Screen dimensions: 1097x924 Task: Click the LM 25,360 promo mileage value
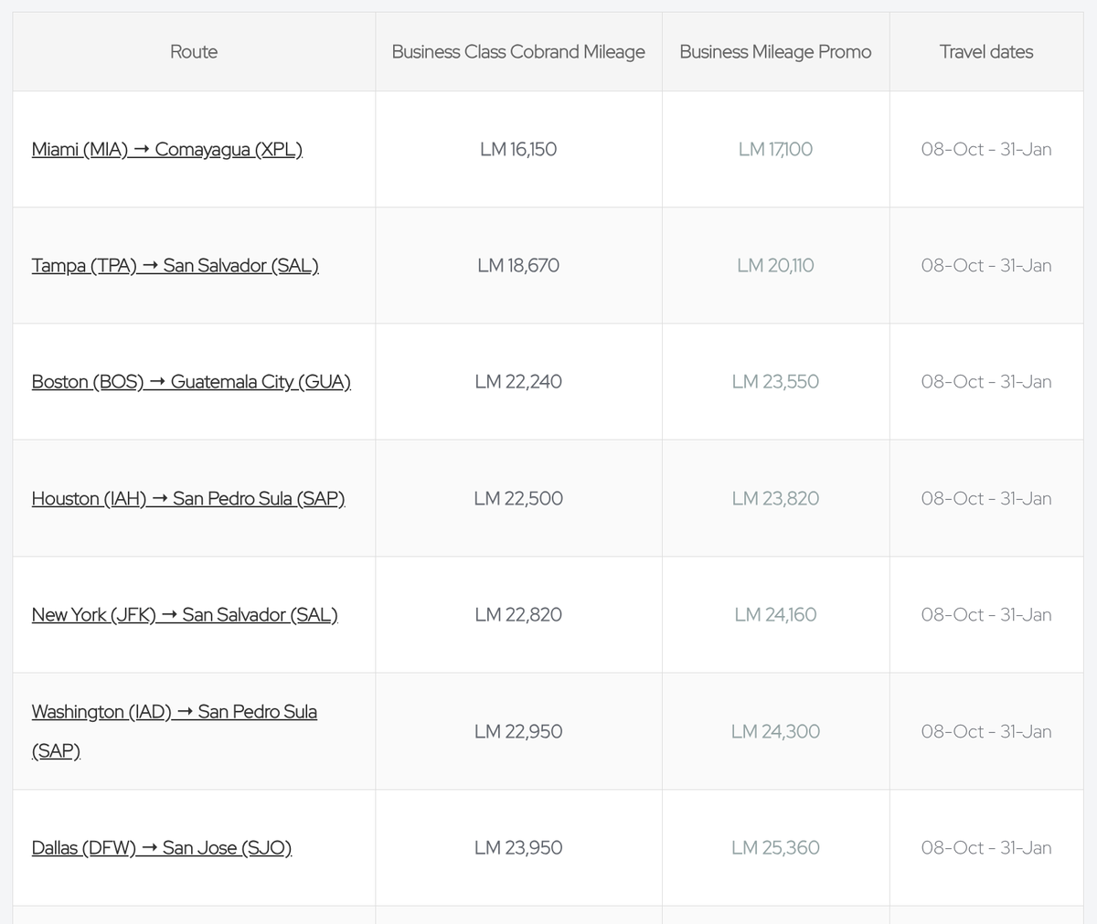(775, 847)
